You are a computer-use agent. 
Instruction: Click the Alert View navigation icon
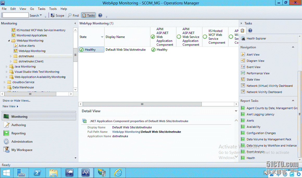click(243, 54)
